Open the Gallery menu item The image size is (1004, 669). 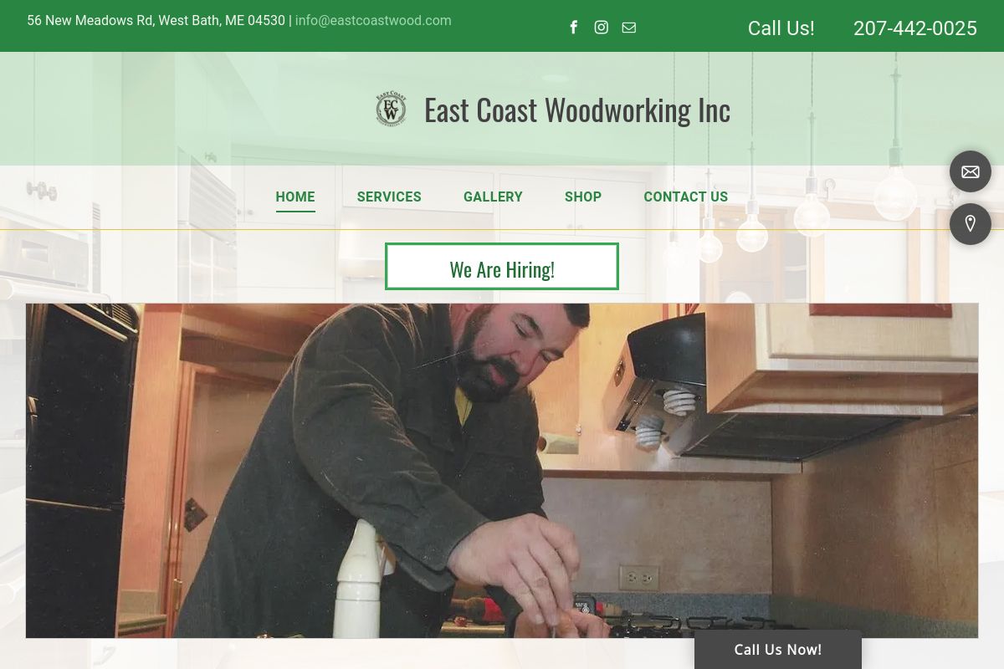click(493, 197)
